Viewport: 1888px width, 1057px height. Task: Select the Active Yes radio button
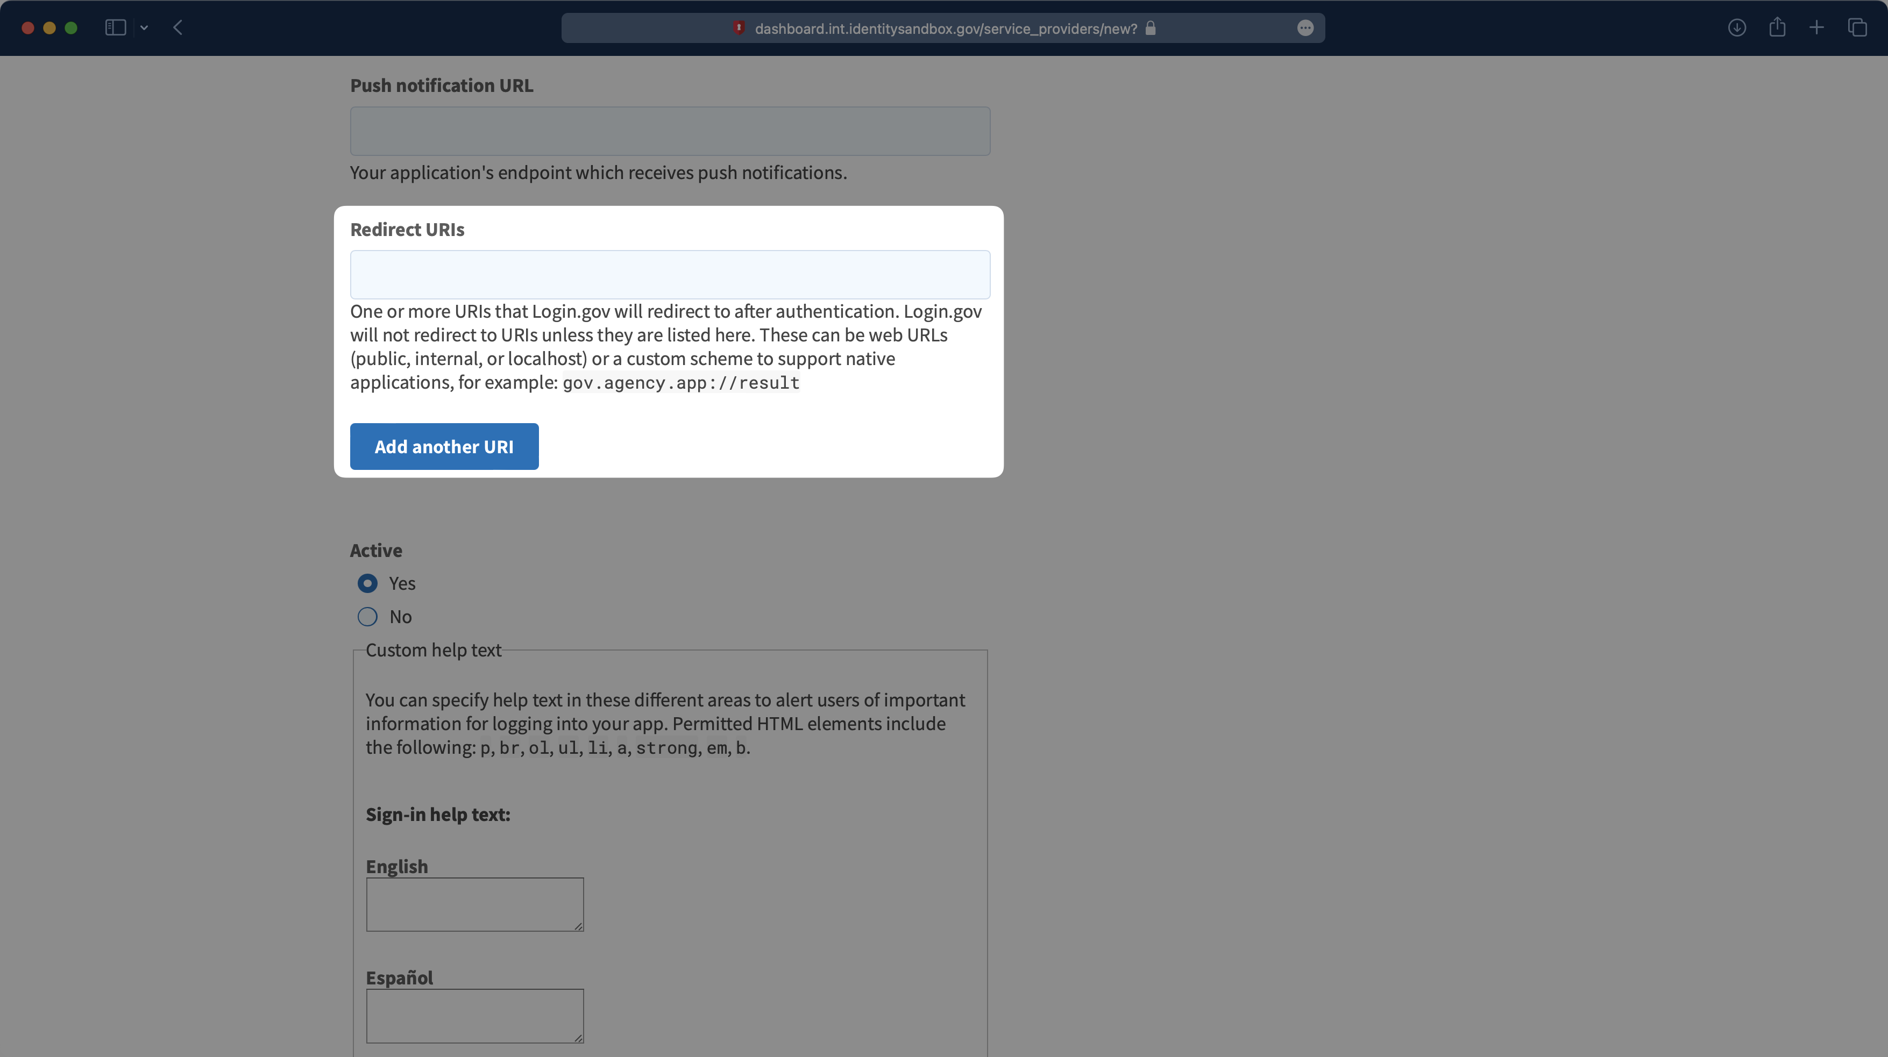pyautogui.click(x=367, y=583)
